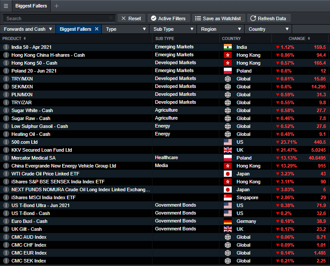Click the Media sub type cell

[x=161, y=165]
